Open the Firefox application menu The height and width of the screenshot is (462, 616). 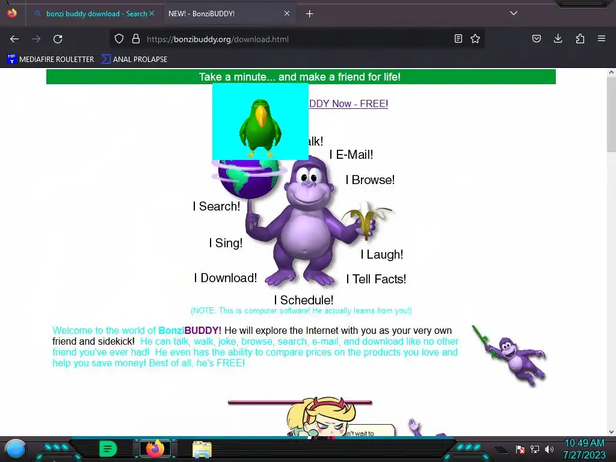pyautogui.click(x=602, y=38)
